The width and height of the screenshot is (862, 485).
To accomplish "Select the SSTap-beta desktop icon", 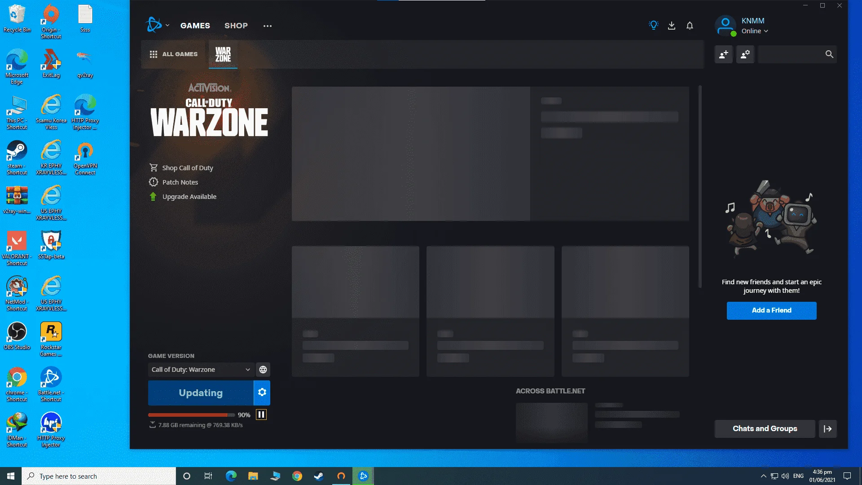I will [x=51, y=245].
